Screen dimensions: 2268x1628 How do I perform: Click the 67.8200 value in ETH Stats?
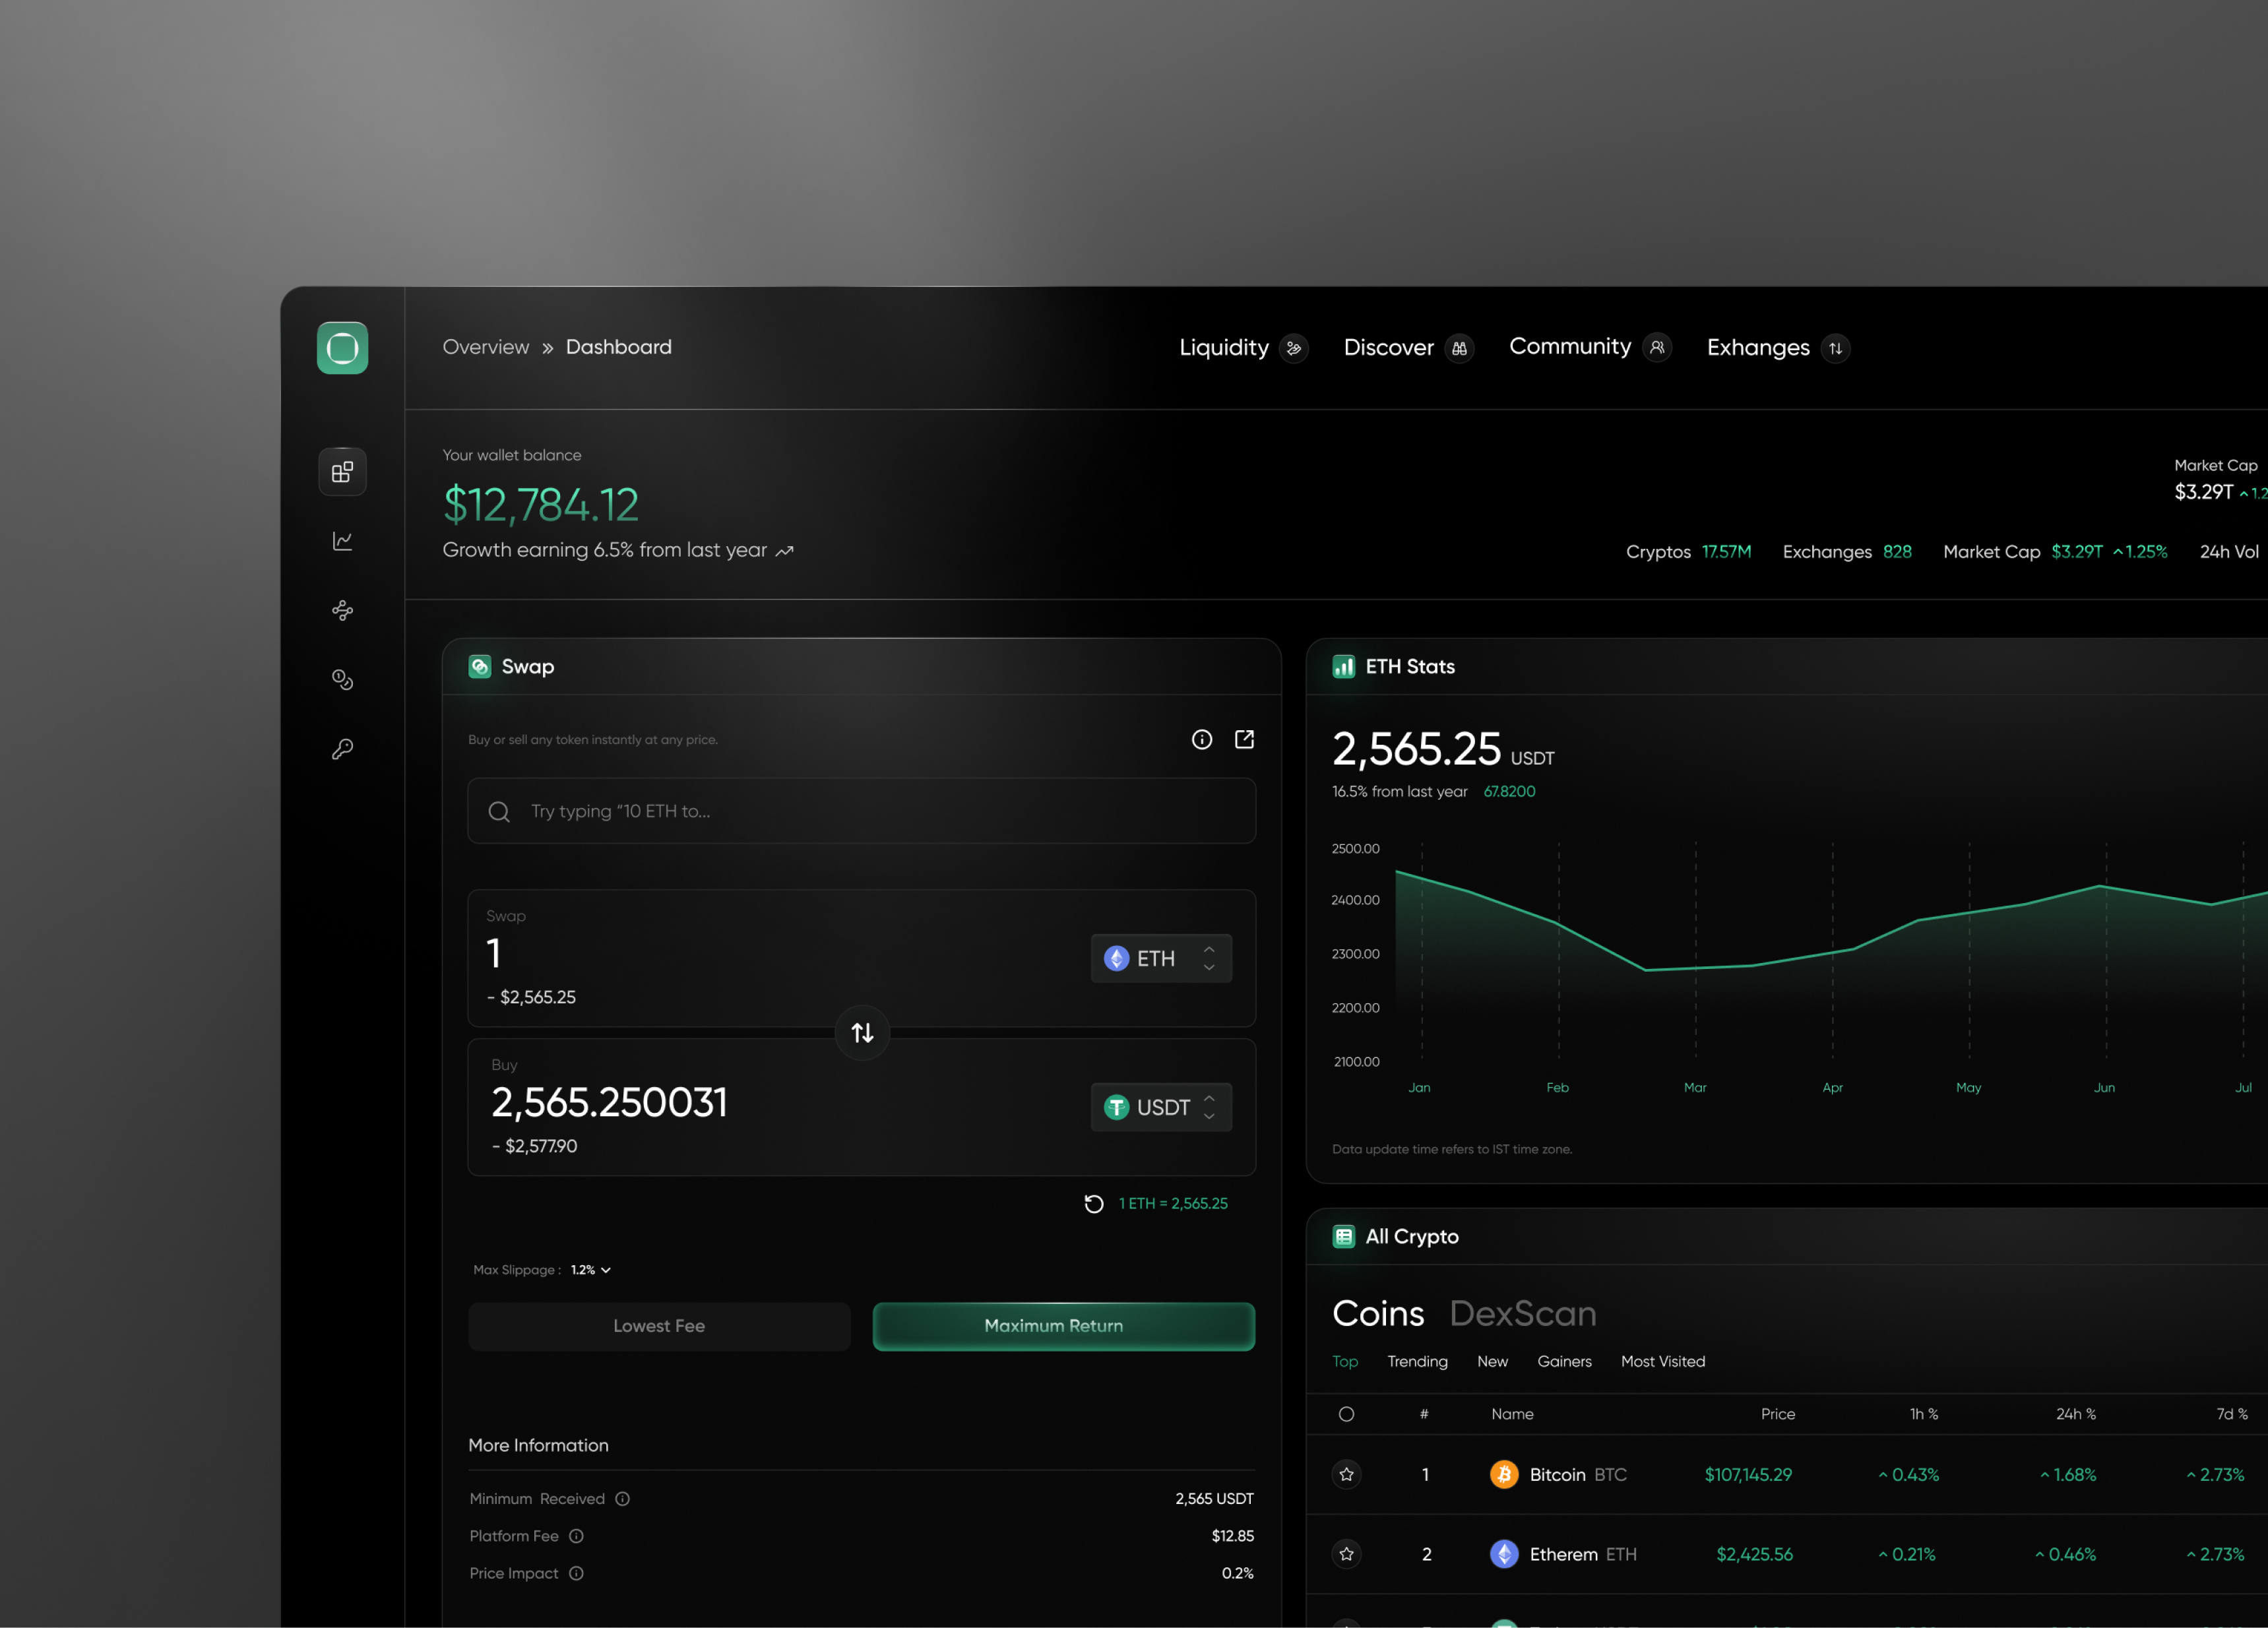tap(1509, 792)
